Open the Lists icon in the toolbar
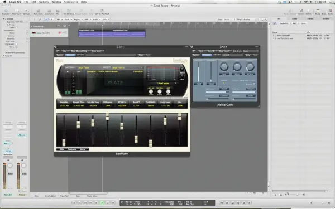The height and width of the screenshot is (209, 335). pos(324,12)
